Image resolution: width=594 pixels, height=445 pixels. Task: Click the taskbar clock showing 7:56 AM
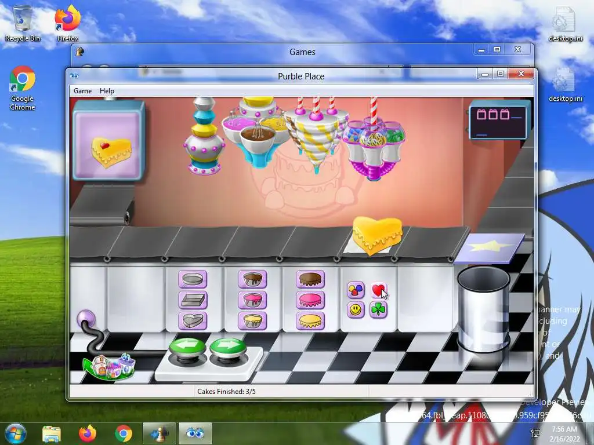point(566,434)
